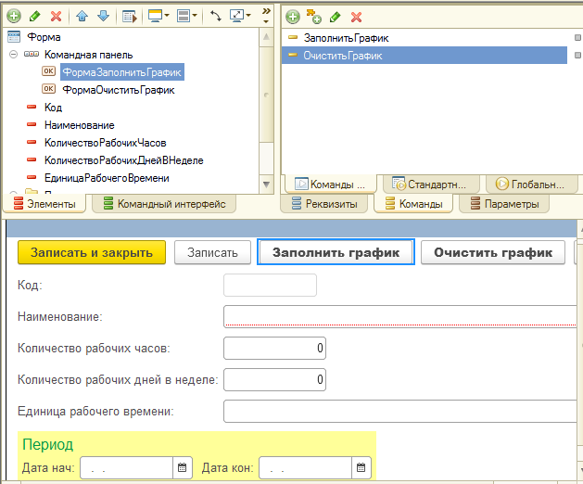
Task: Open calendar picker for Дата нач field
Action: pyautogui.click(x=183, y=468)
